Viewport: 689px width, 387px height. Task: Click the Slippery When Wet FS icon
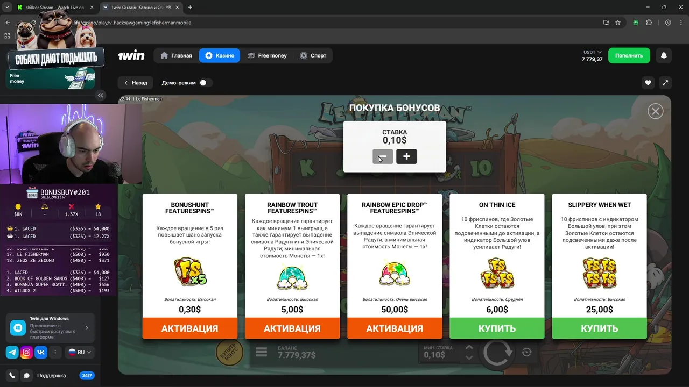(599, 273)
